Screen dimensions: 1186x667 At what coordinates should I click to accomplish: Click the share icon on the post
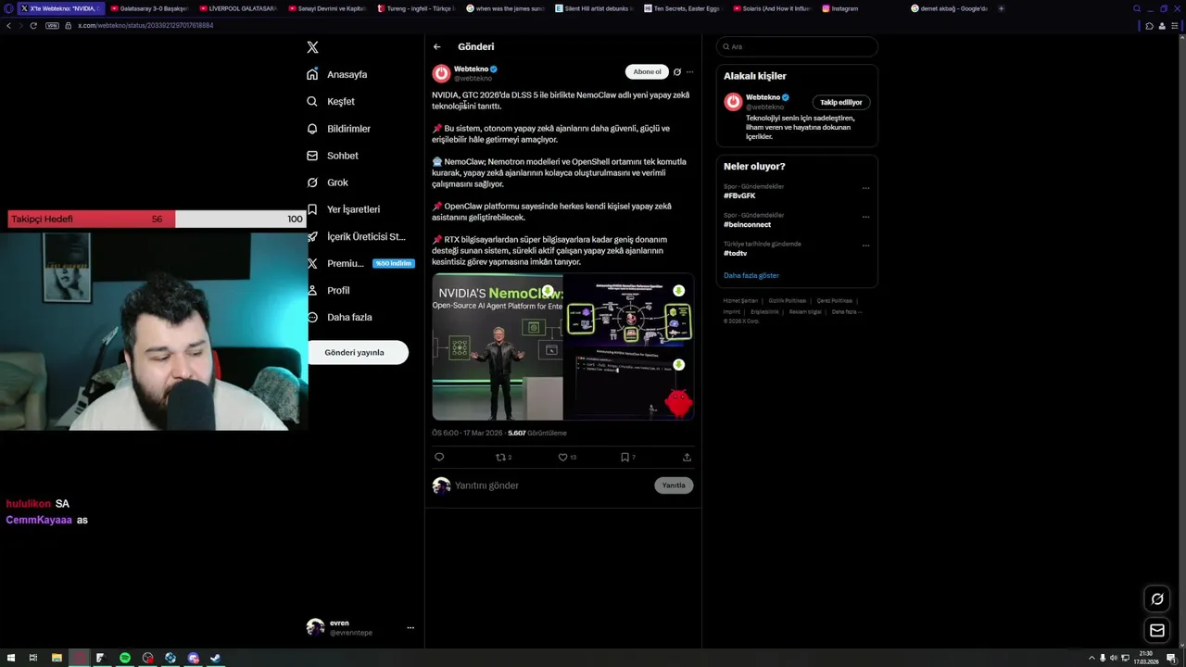(x=687, y=457)
